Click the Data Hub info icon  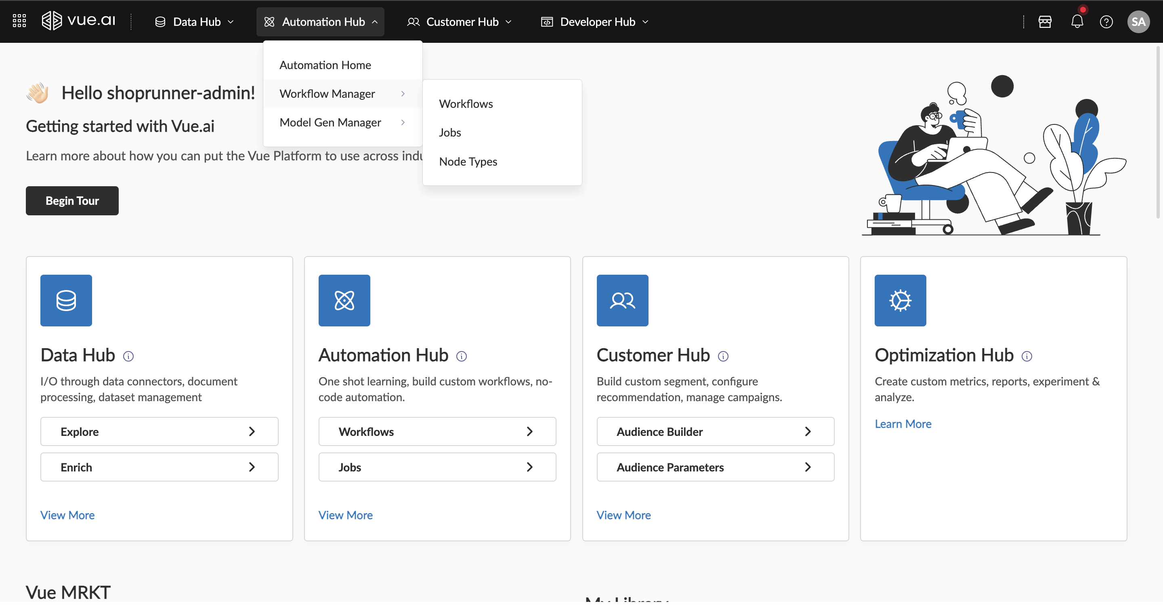point(128,356)
